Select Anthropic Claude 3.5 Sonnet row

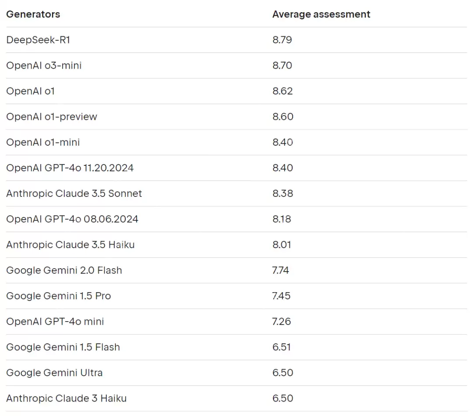pyautogui.click(x=74, y=193)
